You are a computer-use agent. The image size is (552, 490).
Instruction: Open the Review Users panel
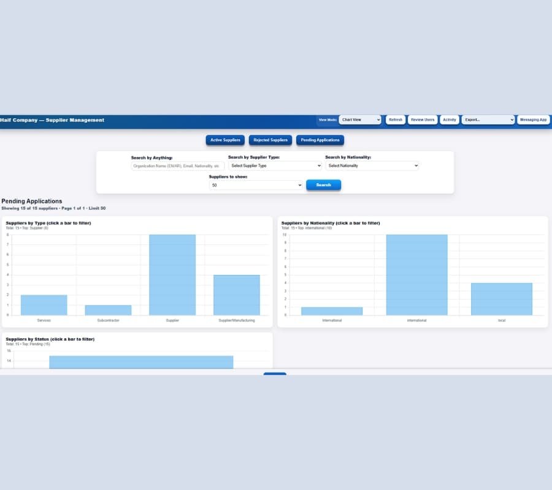tap(422, 120)
